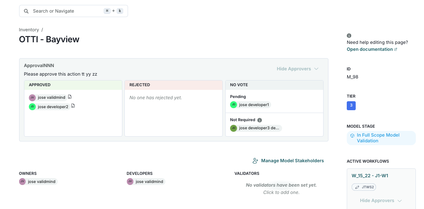Click the JD avatar of pending jose developer1

pos(233,105)
